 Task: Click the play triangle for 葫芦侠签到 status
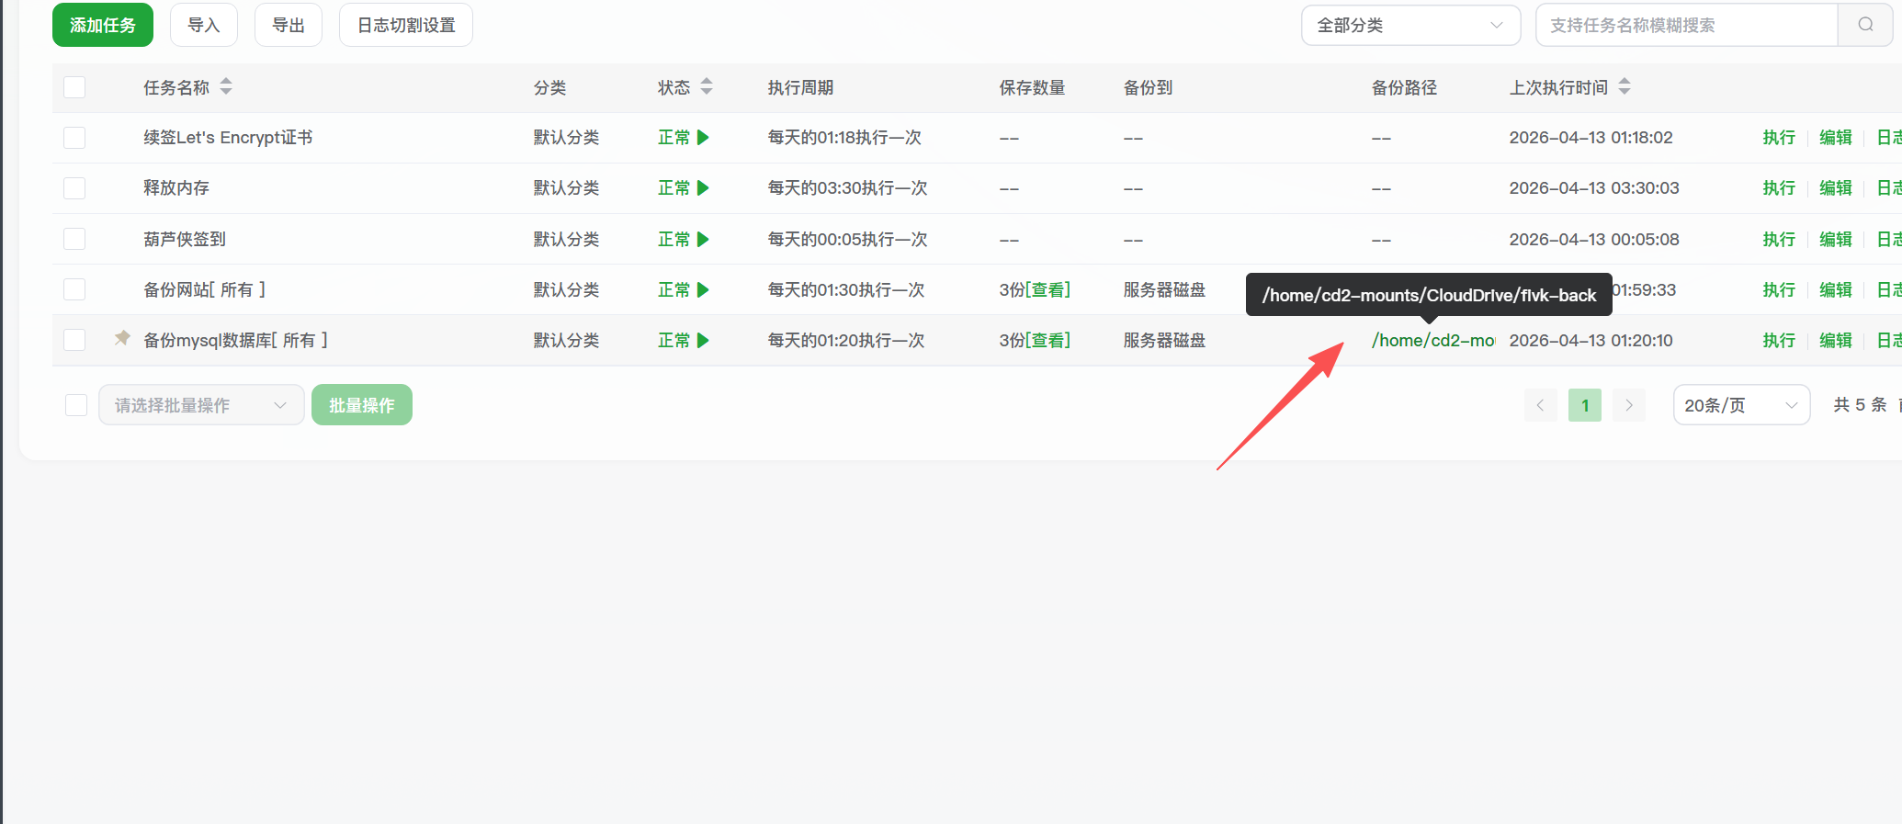click(703, 240)
